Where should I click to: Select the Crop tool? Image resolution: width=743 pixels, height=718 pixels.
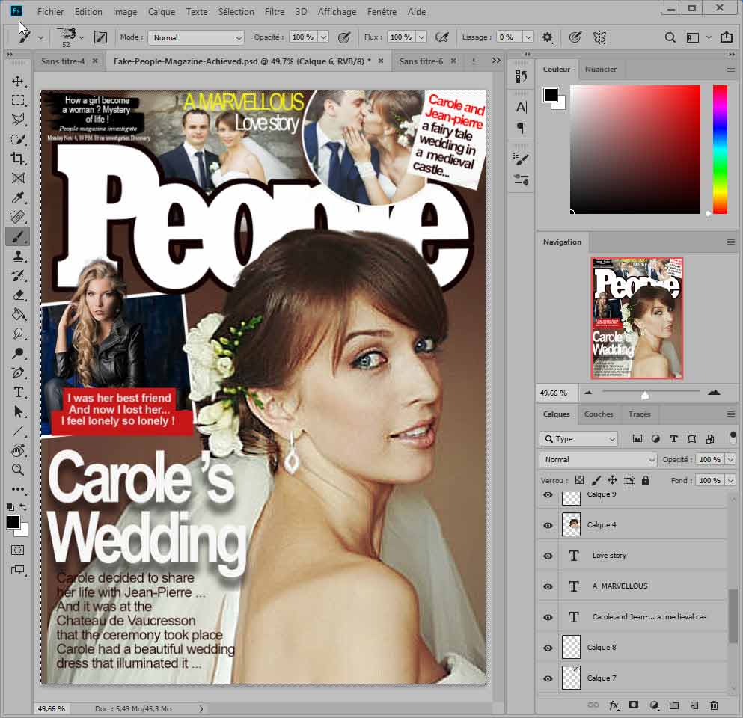click(x=18, y=159)
